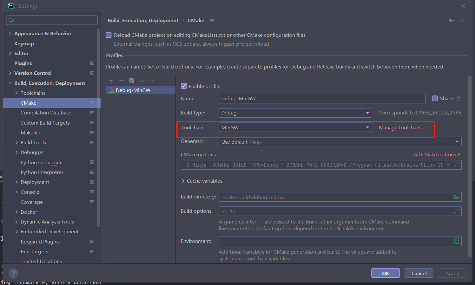The height and width of the screenshot is (285, 475).
Task: Select CMake in settings tree
Action: click(52, 103)
